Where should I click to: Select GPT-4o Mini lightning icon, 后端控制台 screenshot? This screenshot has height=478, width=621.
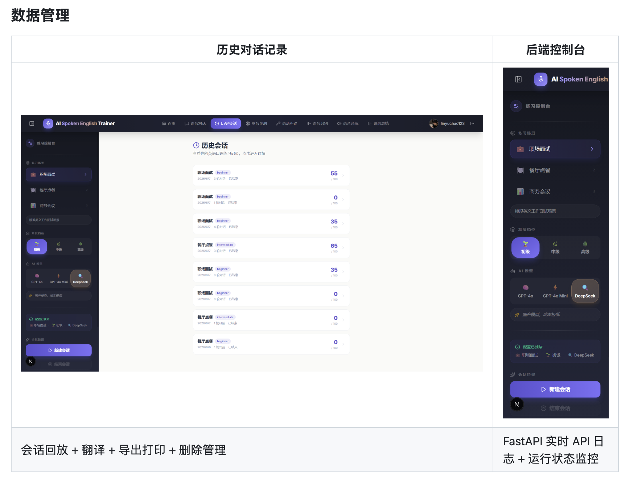pyautogui.click(x=555, y=288)
